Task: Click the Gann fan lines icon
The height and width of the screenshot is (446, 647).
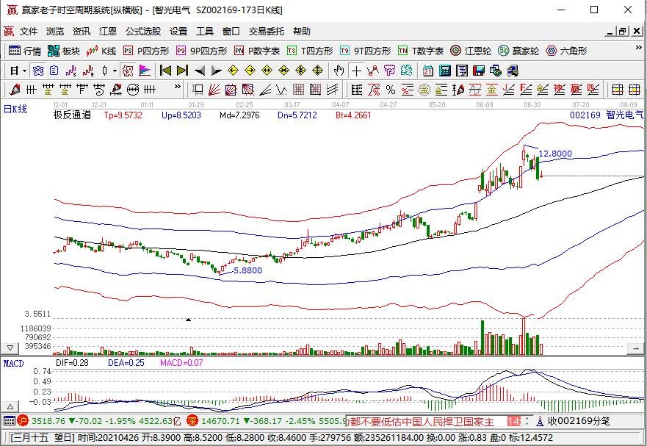Action: [x=214, y=90]
